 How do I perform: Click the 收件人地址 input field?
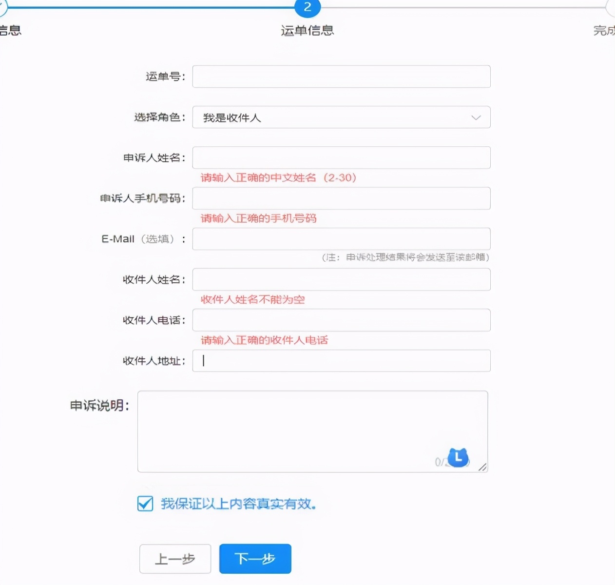pyautogui.click(x=341, y=361)
